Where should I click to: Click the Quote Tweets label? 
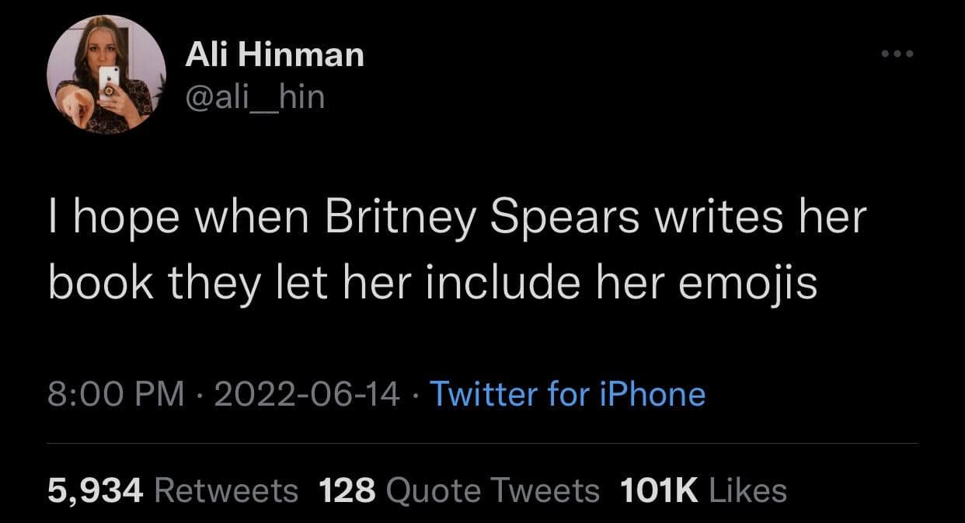(x=492, y=490)
